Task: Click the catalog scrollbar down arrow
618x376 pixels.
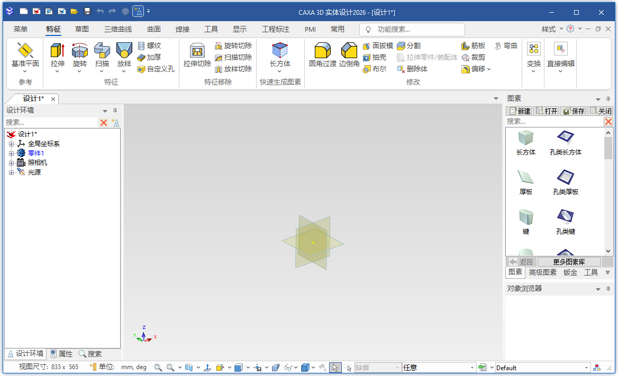Action: [608, 251]
